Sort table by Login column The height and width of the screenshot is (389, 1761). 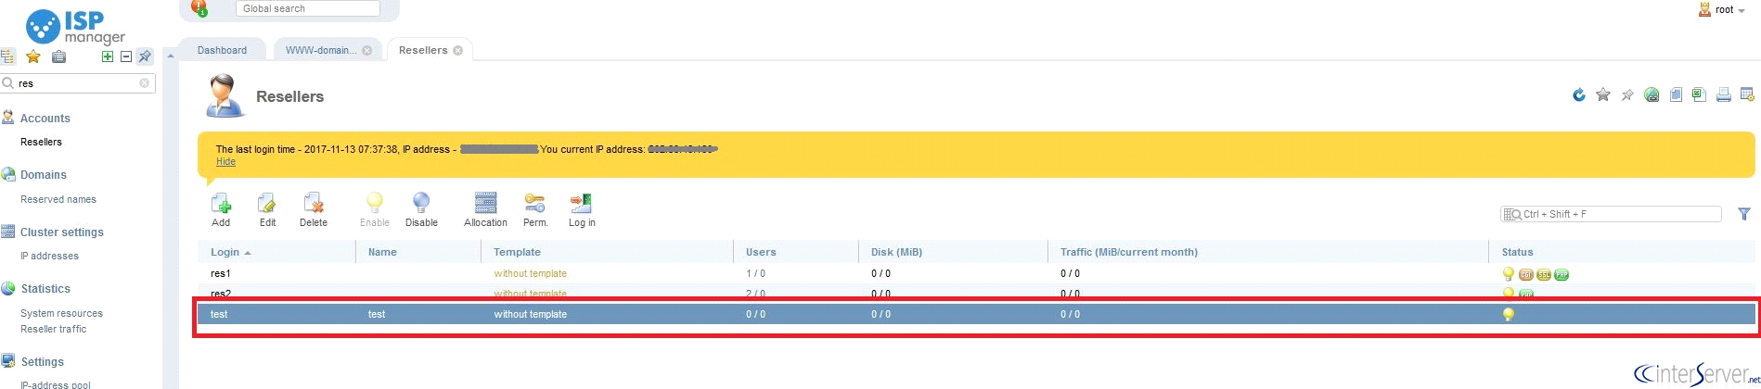pos(276,252)
